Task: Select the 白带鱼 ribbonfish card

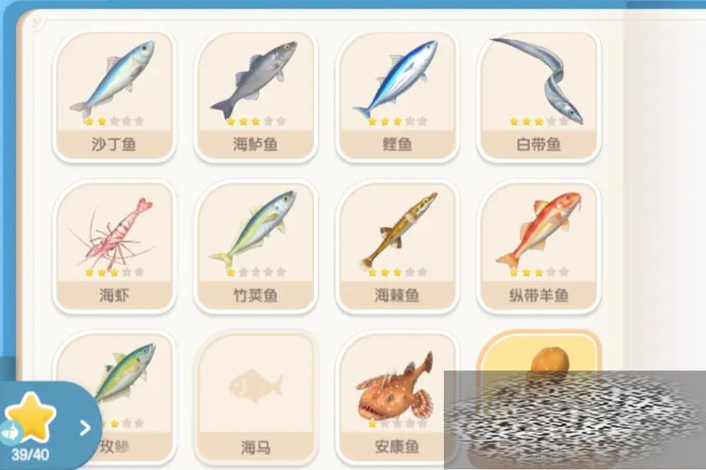Action: click(x=538, y=97)
